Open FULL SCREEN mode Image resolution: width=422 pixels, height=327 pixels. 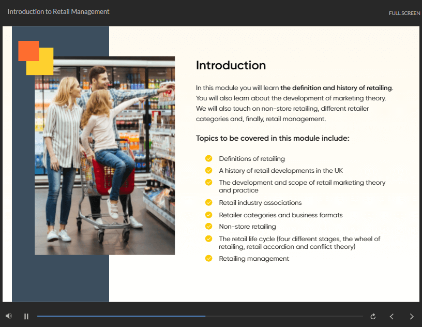404,13
